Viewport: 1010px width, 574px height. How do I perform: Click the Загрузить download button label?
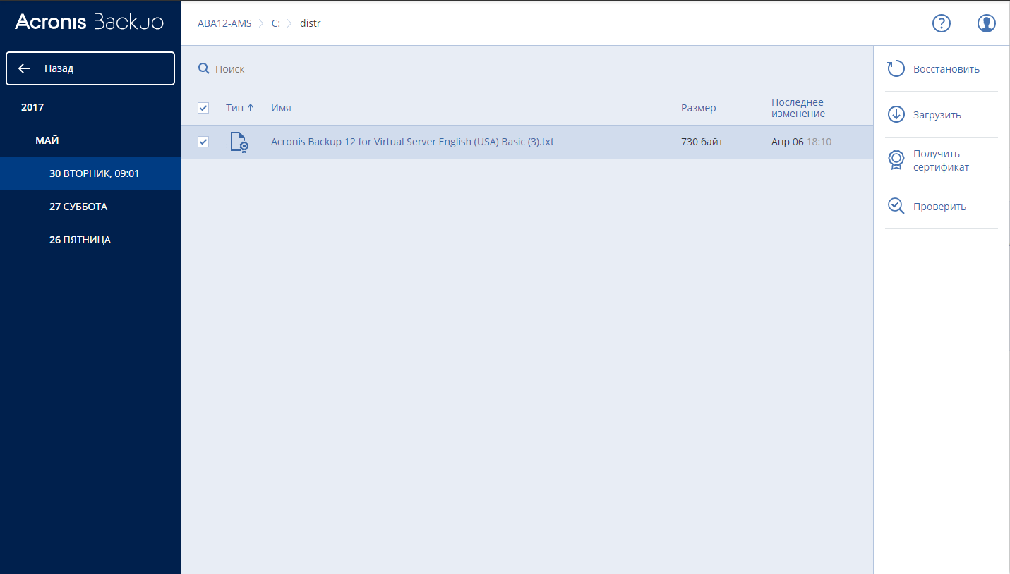click(937, 115)
